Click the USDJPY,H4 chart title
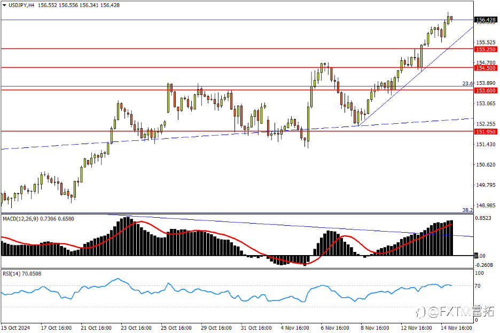This screenshot has height=333, width=500. [x=21, y=5]
